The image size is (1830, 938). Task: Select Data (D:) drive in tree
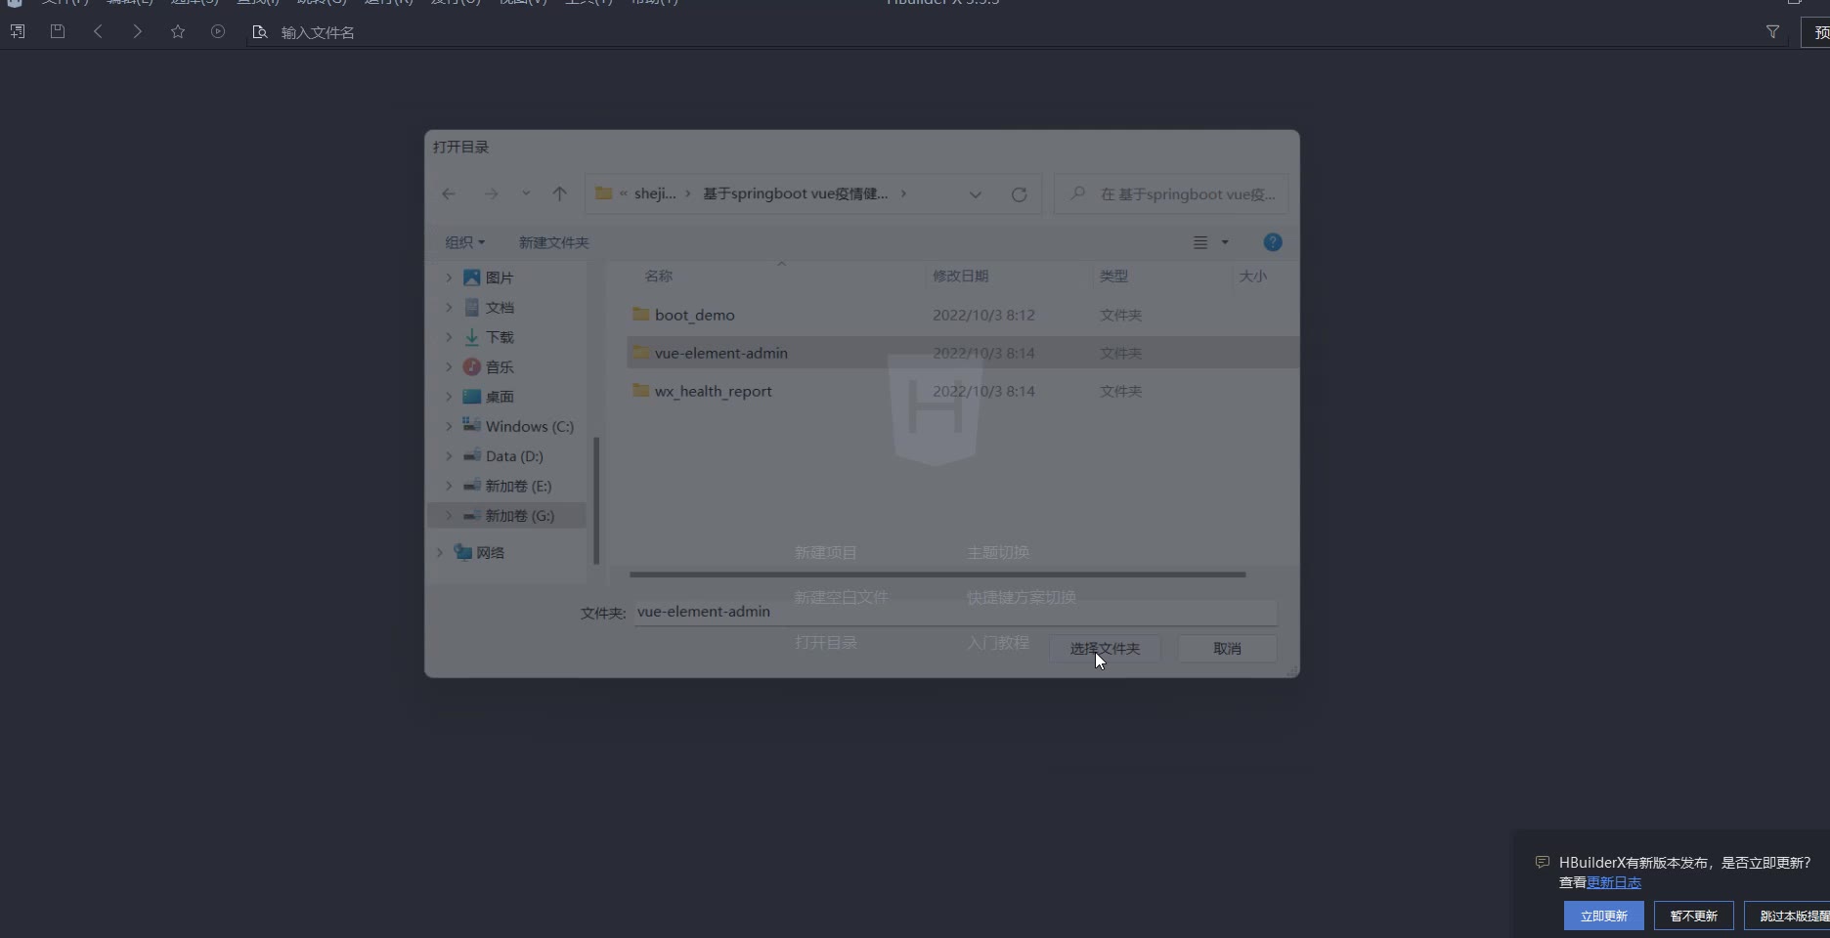click(x=514, y=456)
